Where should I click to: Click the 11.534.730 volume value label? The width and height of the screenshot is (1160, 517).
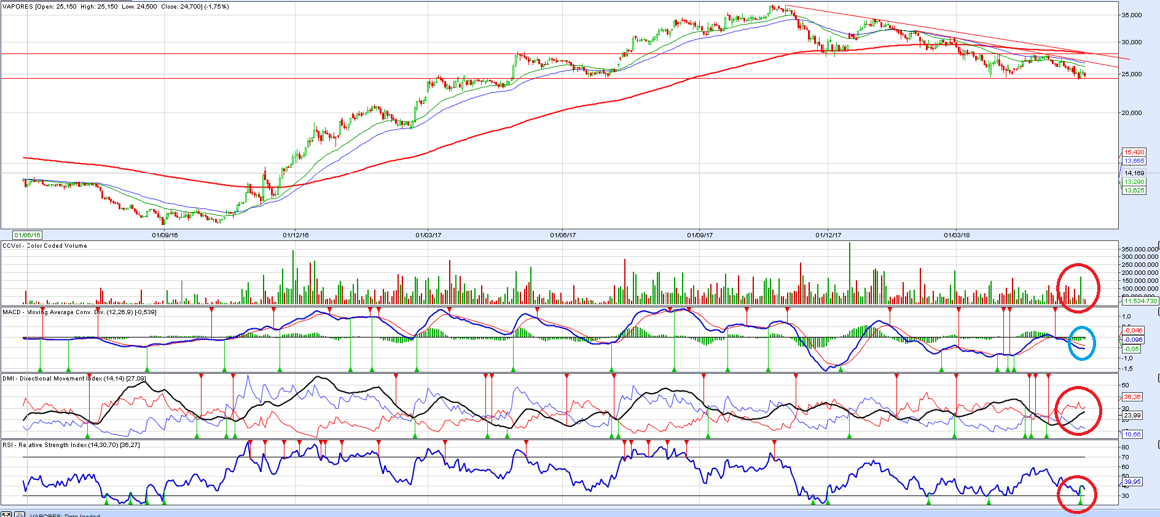[1140, 301]
